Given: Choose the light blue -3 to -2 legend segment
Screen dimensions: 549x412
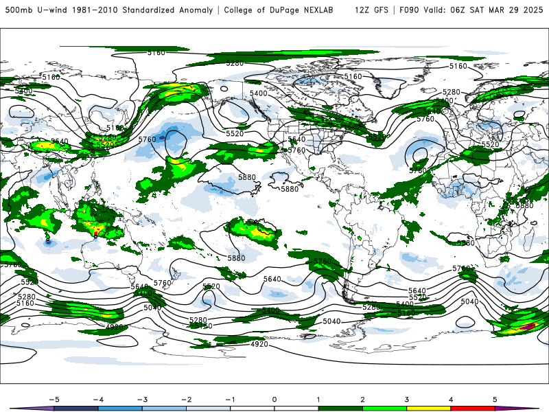Looking at the screenshot, I should tap(164, 409).
